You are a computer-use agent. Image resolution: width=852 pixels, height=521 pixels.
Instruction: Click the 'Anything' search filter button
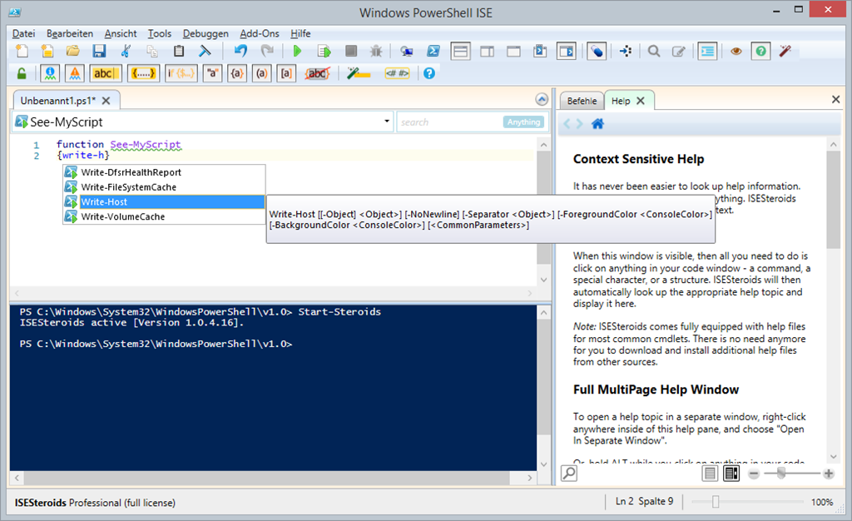[x=524, y=122]
